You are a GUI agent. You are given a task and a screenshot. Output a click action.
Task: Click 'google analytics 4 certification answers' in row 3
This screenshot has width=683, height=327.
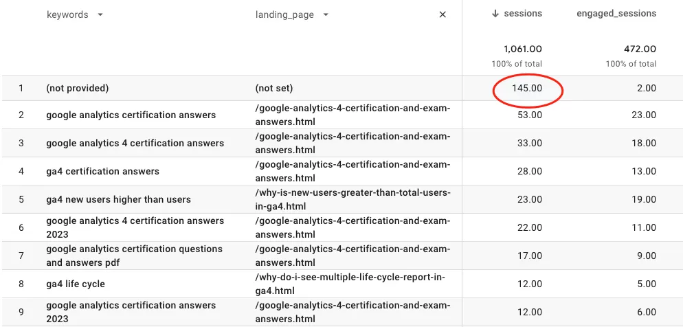click(x=135, y=144)
